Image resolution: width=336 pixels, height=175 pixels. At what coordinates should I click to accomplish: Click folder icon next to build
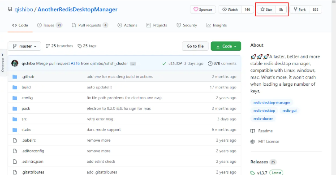click(15, 87)
